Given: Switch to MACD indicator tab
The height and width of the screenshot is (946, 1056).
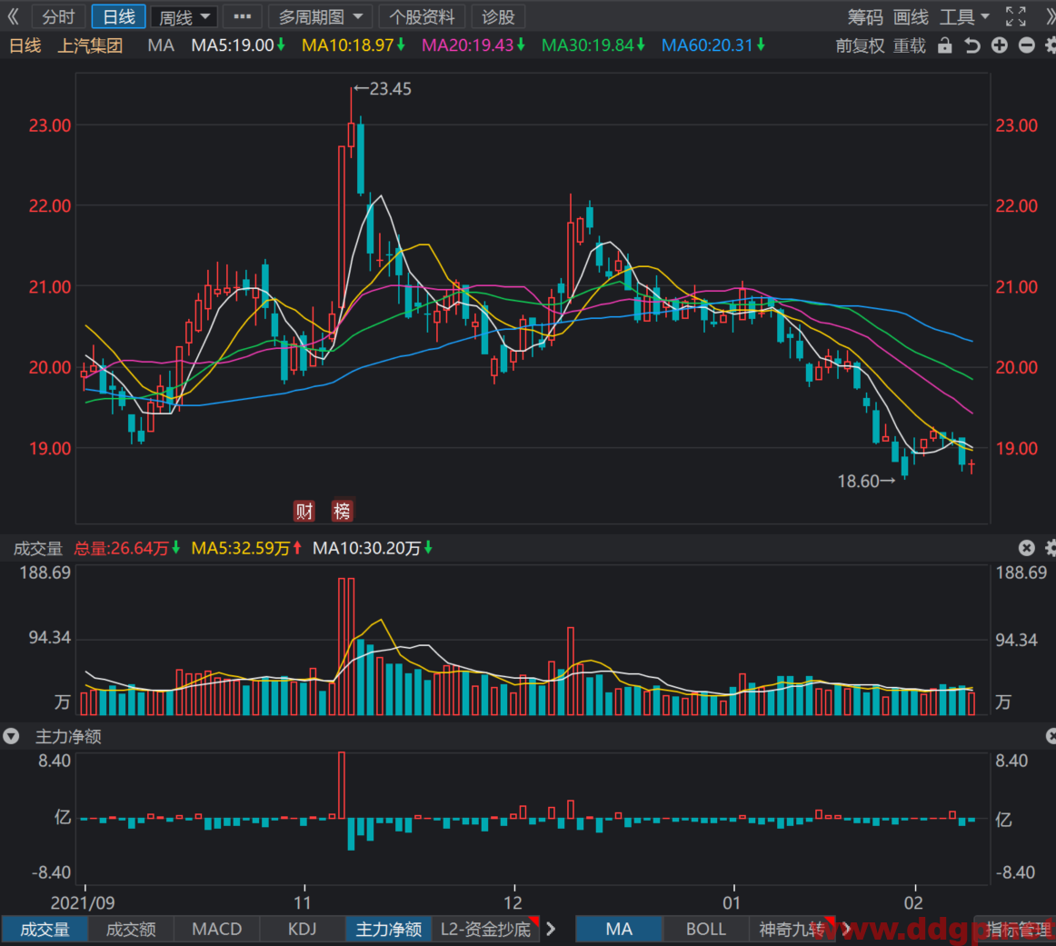Looking at the screenshot, I should pyautogui.click(x=217, y=929).
